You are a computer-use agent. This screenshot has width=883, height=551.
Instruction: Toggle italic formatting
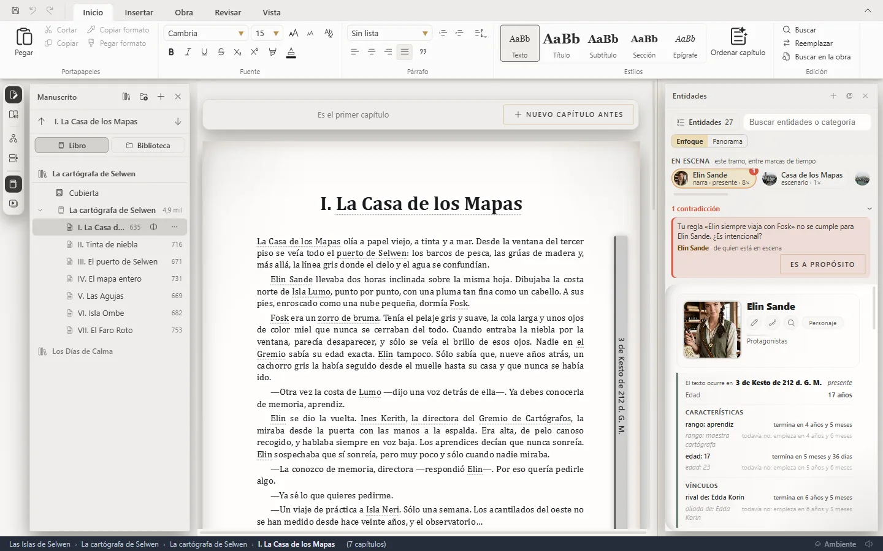click(x=188, y=52)
